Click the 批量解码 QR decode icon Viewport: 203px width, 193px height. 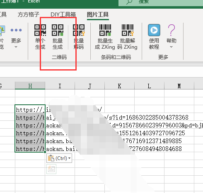click(79, 30)
